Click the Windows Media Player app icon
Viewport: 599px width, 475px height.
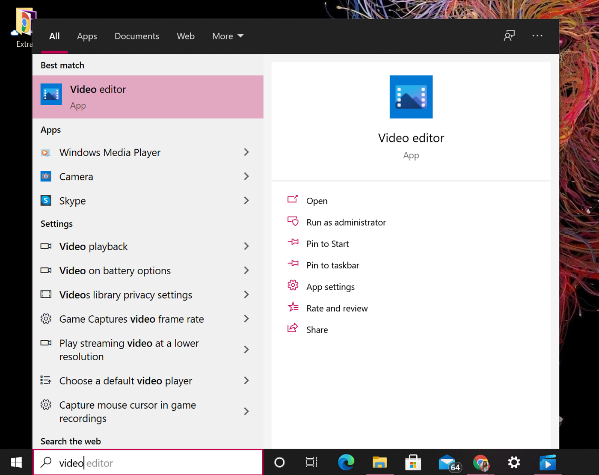(x=46, y=152)
